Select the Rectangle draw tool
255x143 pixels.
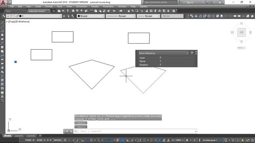(2, 39)
